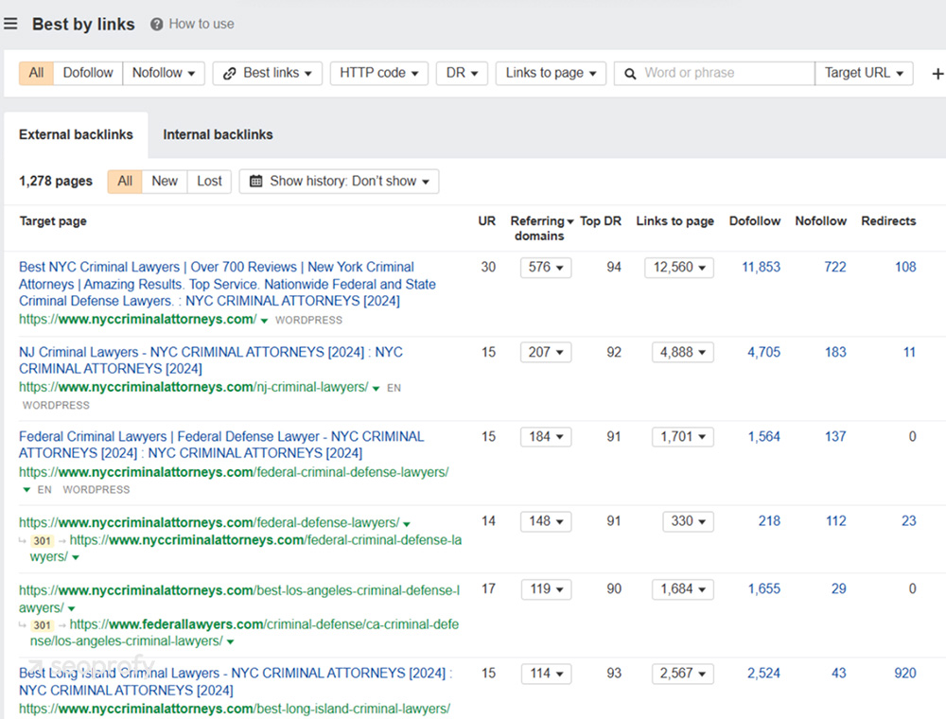Open the best-long-island-criminal-lawyers URL
Screen dimensions: 946x719
(x=234, y=710)
